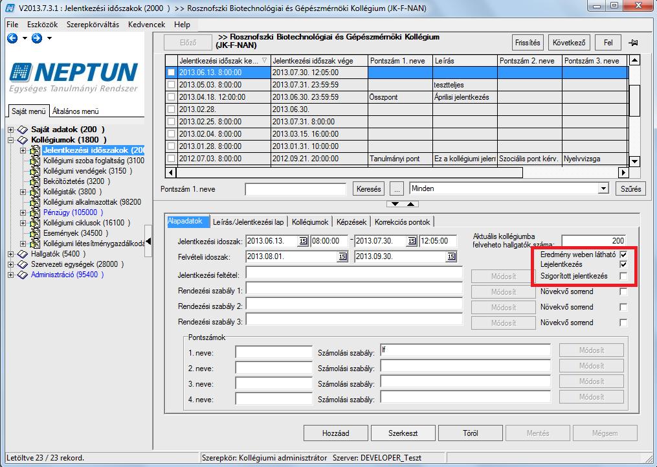Click the Hallgatók node icon

coord(23,254)
